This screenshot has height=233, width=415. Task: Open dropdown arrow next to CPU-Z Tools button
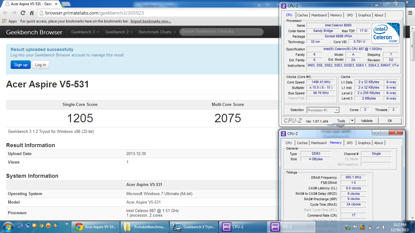(352, 121)
